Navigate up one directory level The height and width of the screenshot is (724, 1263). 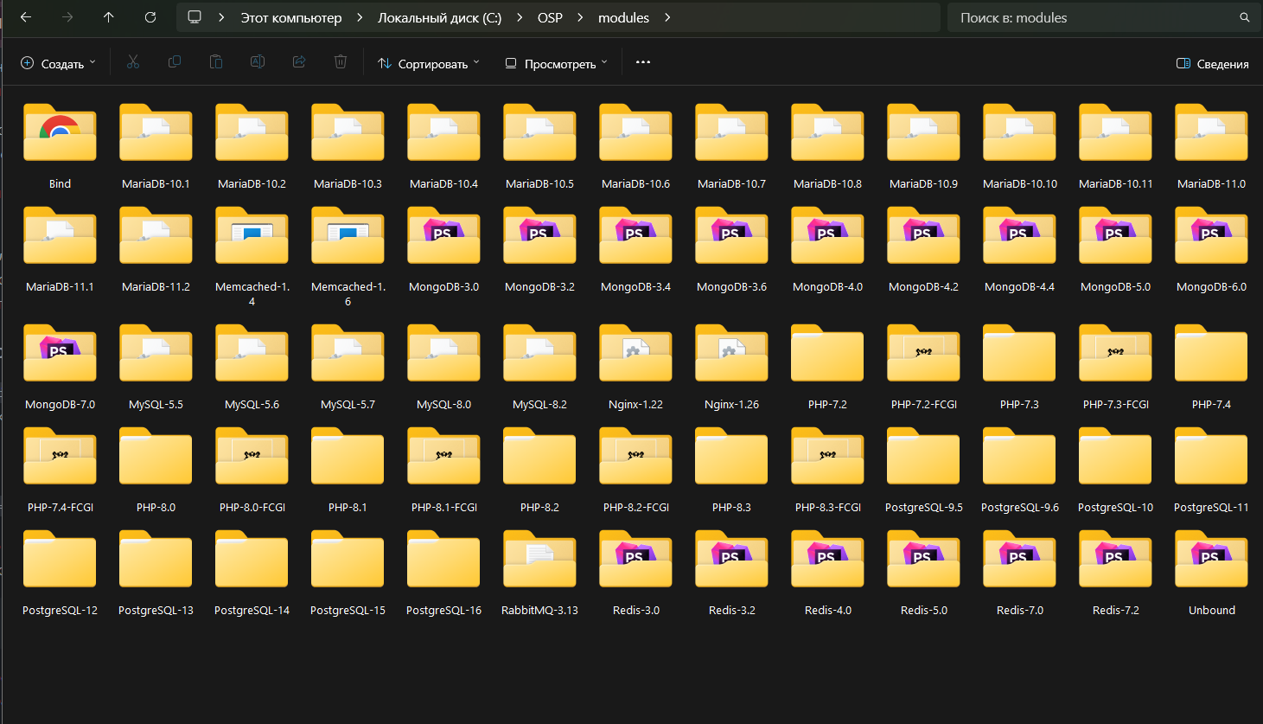[x=108, y=17]
